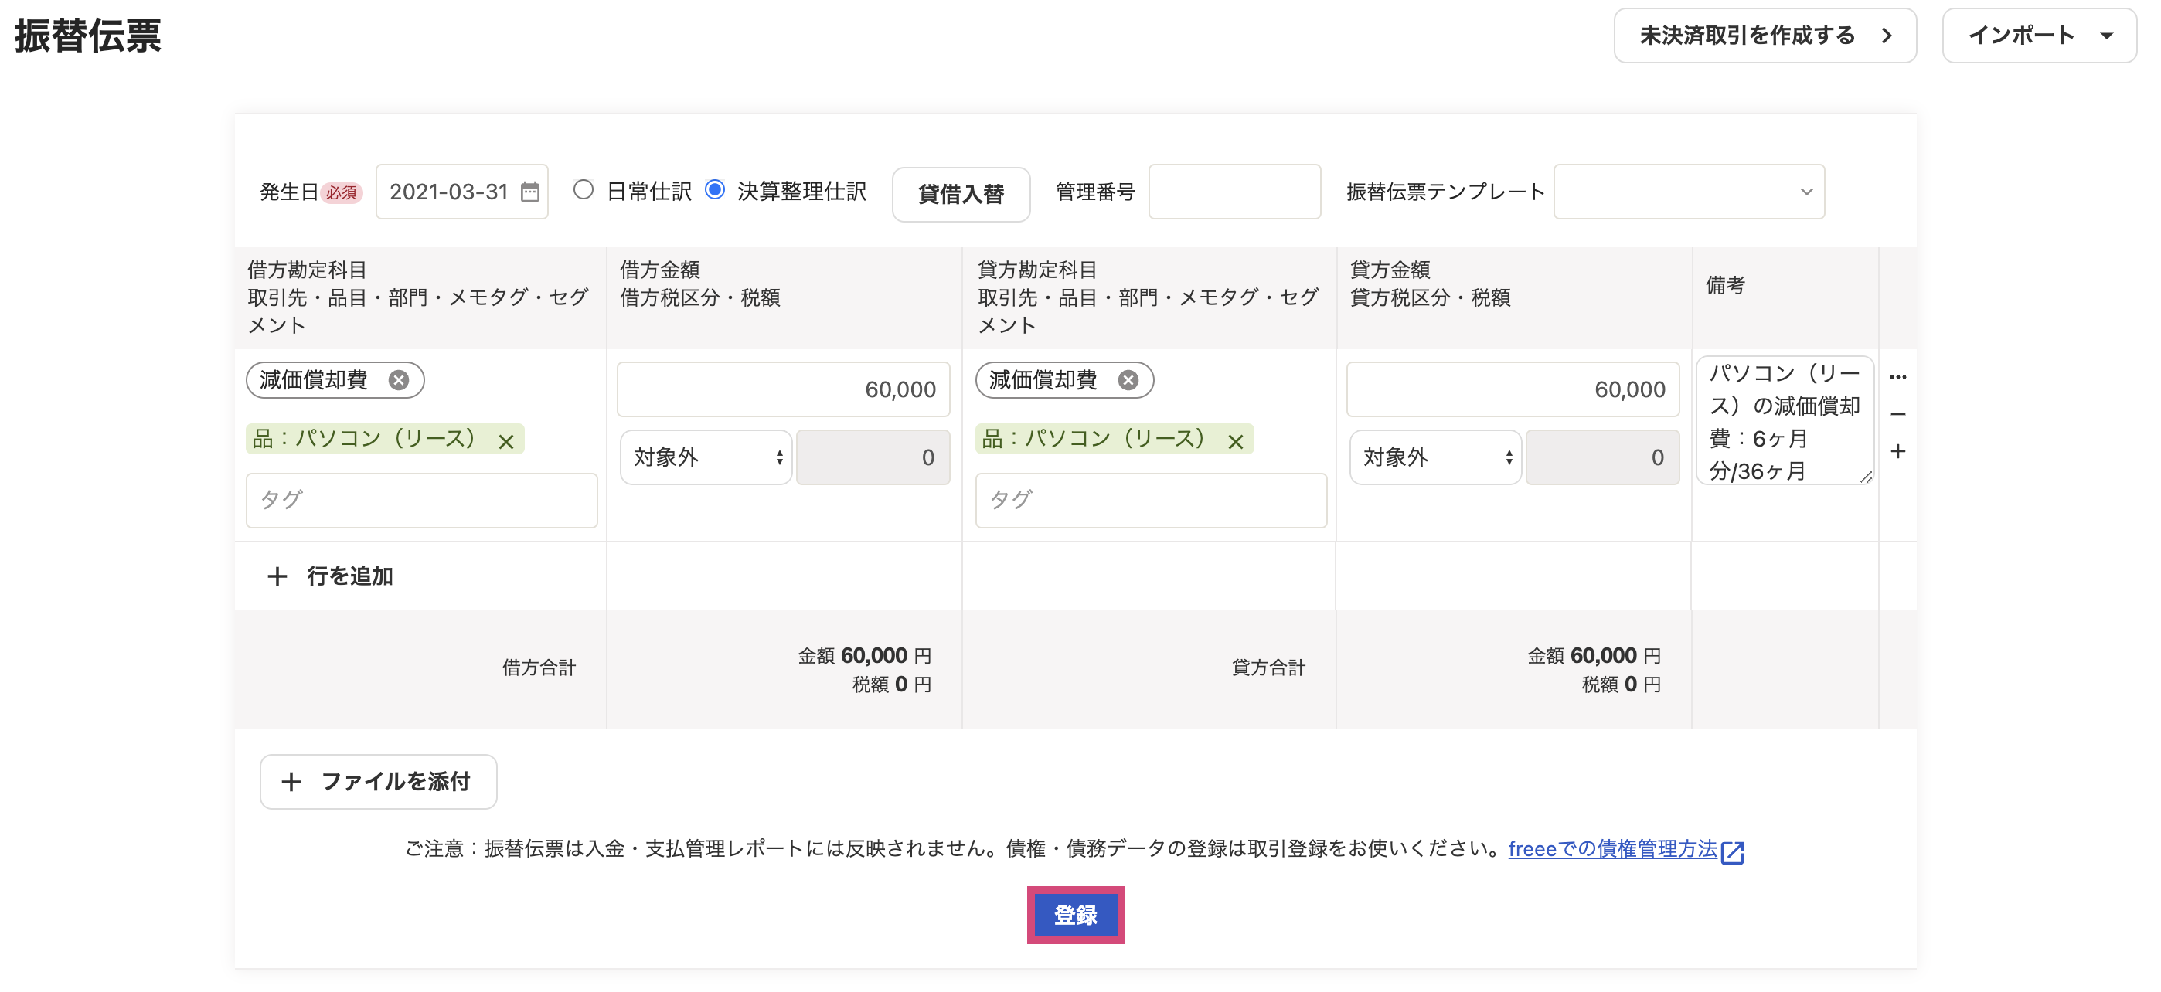Click the credit amount field showing 60,000

pos(1513,390)
